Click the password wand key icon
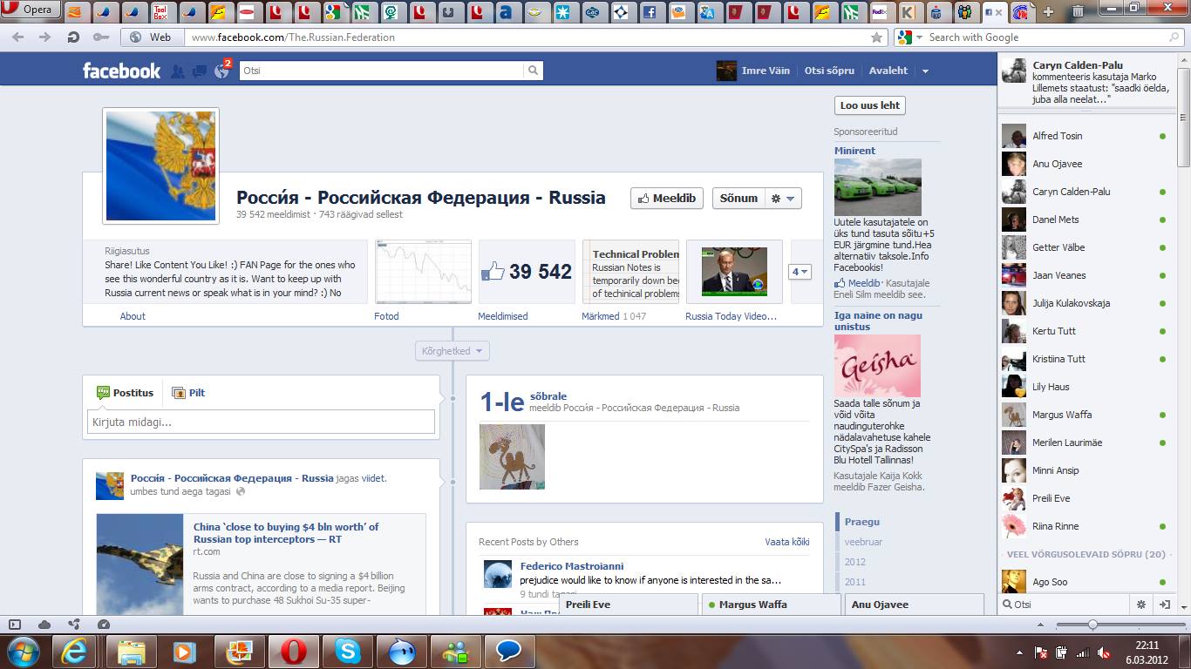1191x669 pixels. tap(100, 37)
